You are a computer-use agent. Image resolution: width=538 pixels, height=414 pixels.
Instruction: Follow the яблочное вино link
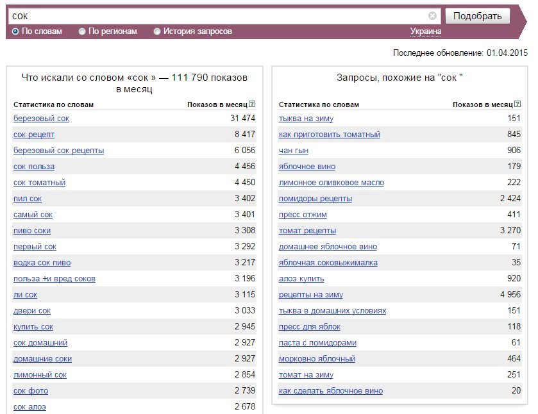click(x=307, y=167)
